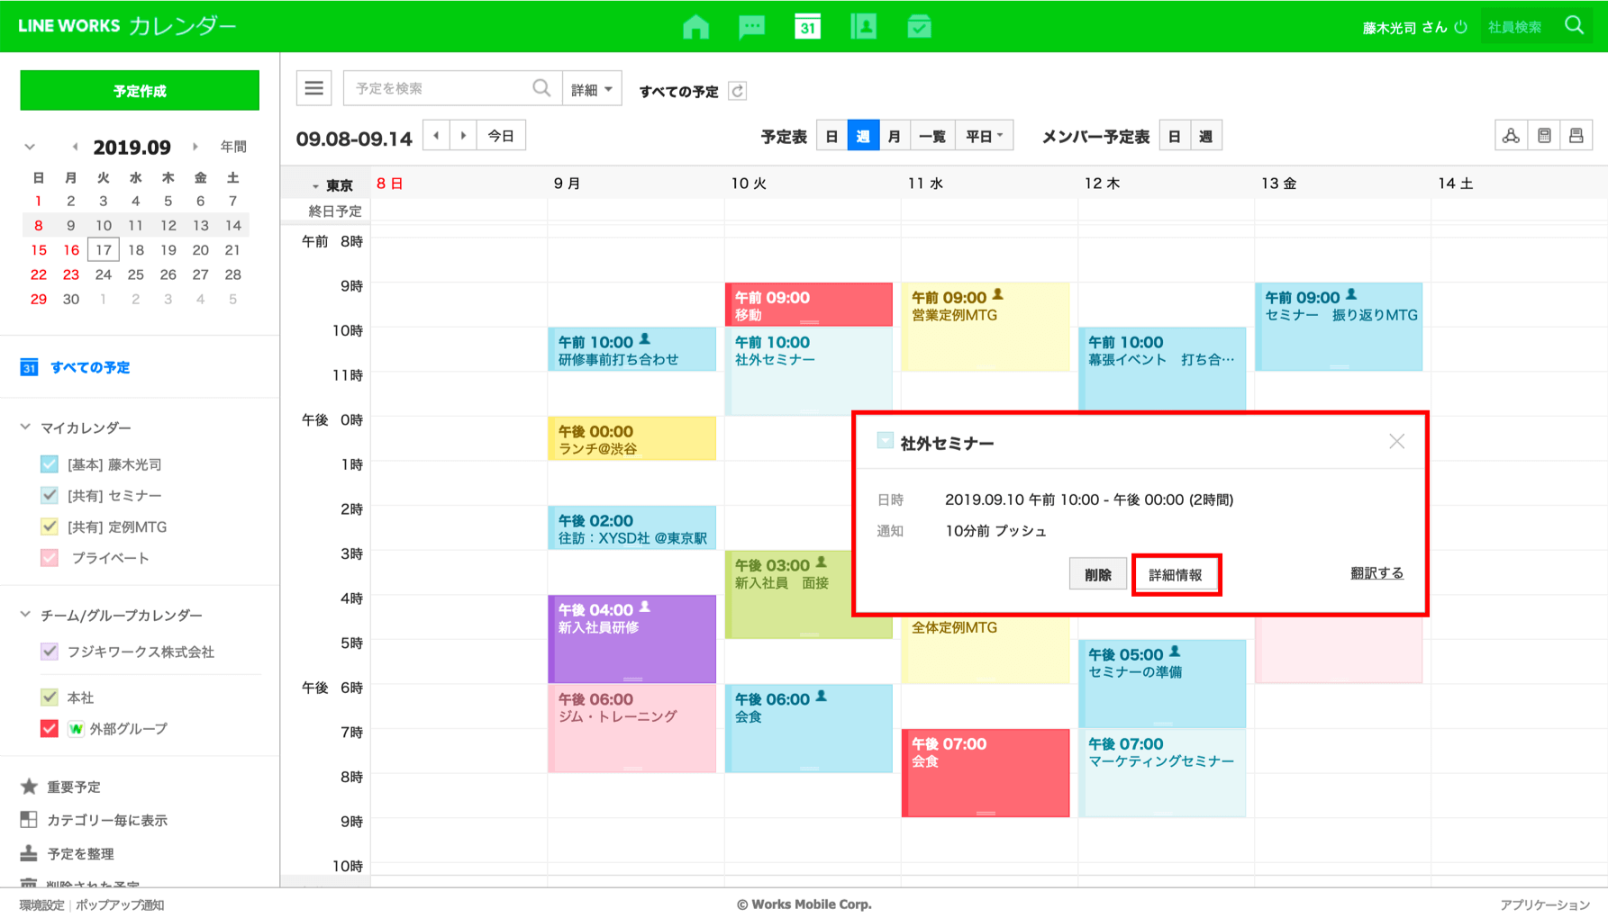The height and width of the screenshot is (918, 1608).
Task: Toggle the 外部グループ calendar checkbox
Action: point(50,728)
